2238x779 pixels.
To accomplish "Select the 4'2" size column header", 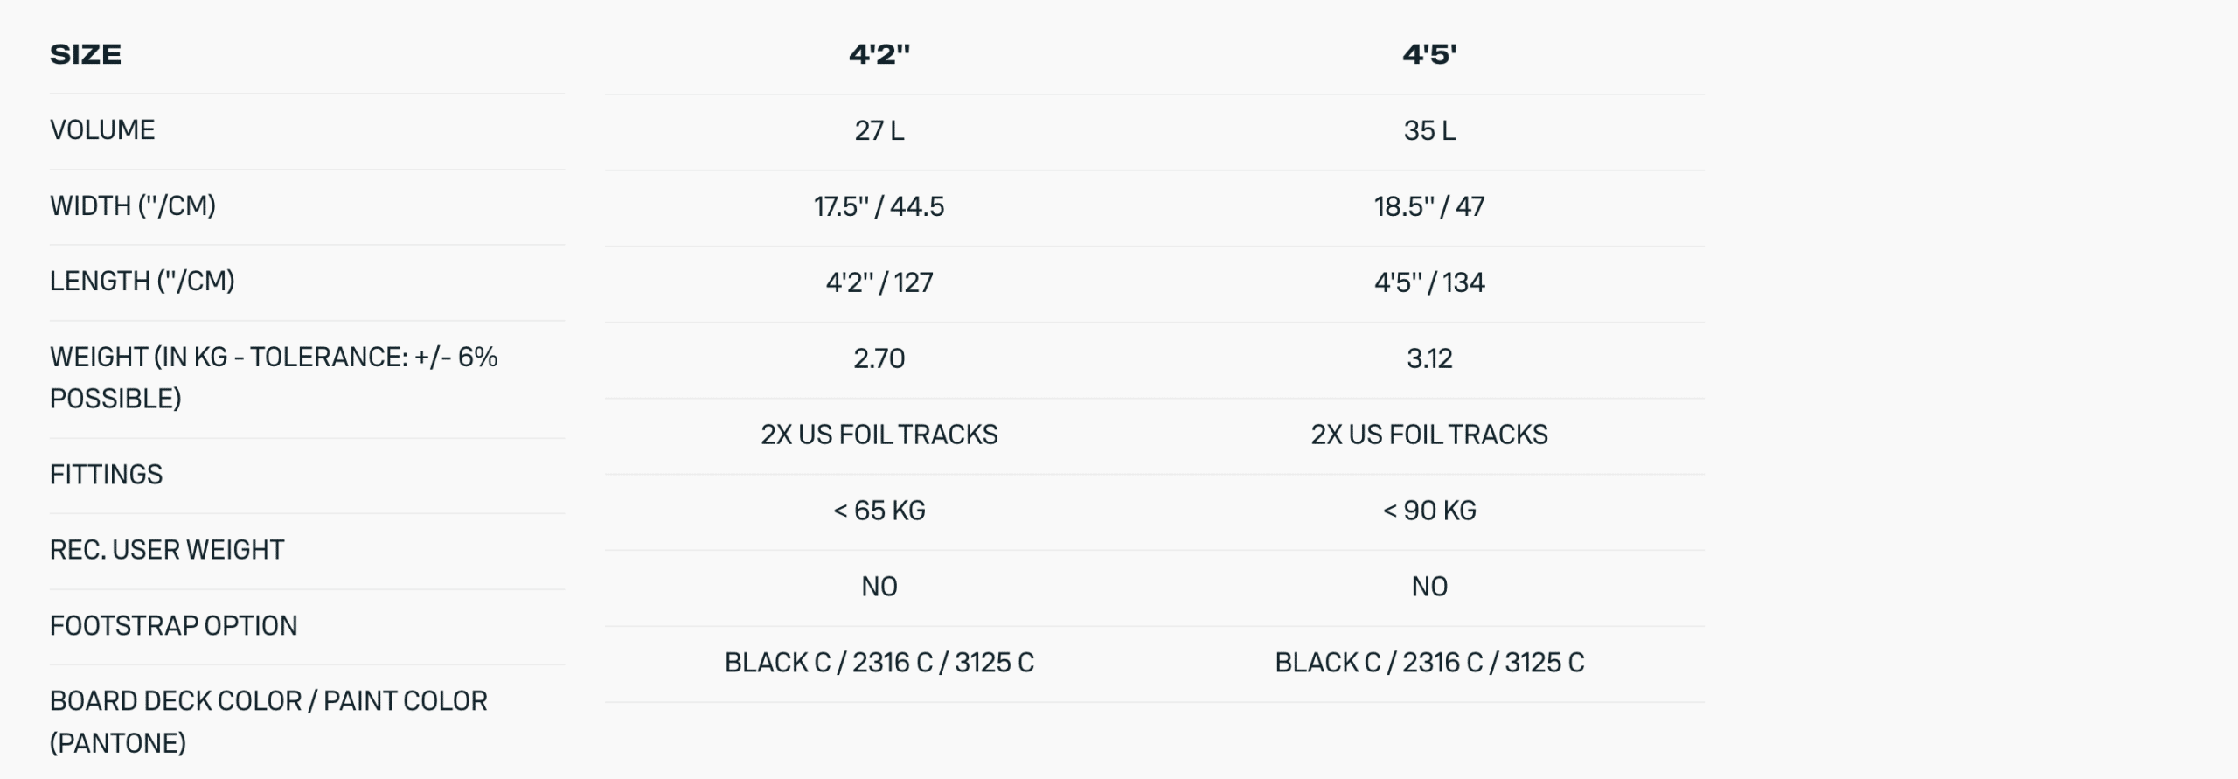I will (879, 54).
